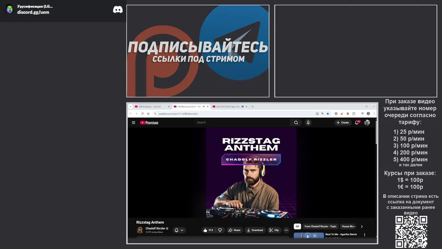Click the 3.27K subscribers text

pyautogui.click(x=154, y=232)
